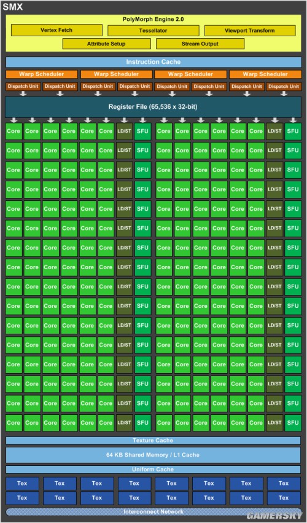Screen dimensions: 307x523
Task: Click the Register File block
Action: pyautogui.click(x=153, y=107)
